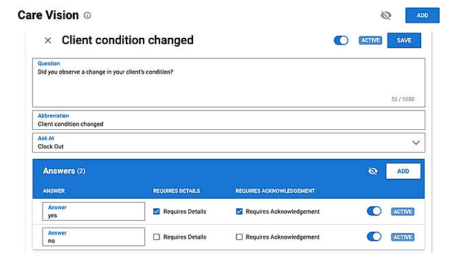Toggle hidden answers eye icon in Answers header
Image resolution: width=459 pixels, height=253 pixels.
pos(372,171)
